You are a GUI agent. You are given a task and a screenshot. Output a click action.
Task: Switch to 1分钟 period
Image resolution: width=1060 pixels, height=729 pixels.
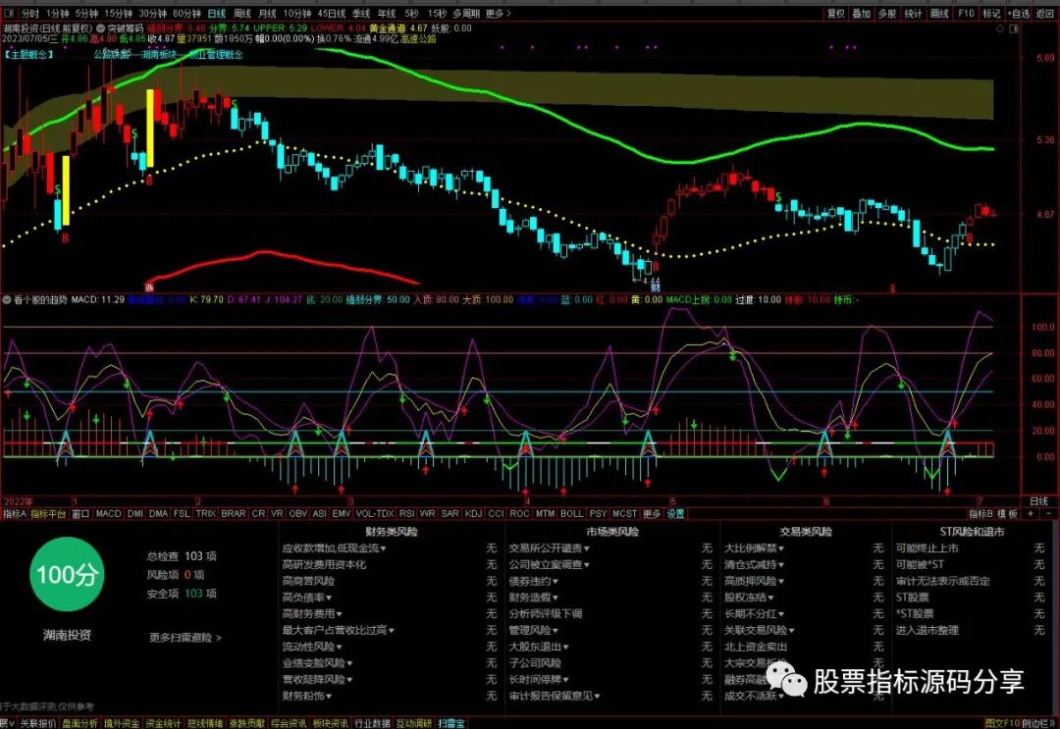[x=58, y=14]
